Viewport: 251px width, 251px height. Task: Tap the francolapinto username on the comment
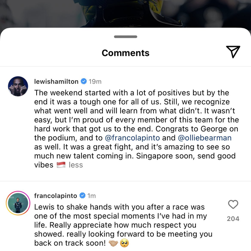tap(56, 195)
